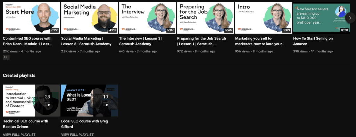Open the Amazon sellers video thumbnail

322,18
